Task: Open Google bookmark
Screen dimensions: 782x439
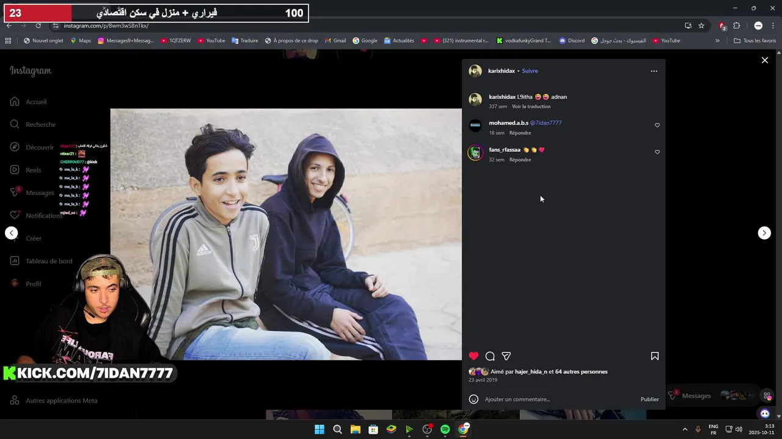Action: pos(365,41)
